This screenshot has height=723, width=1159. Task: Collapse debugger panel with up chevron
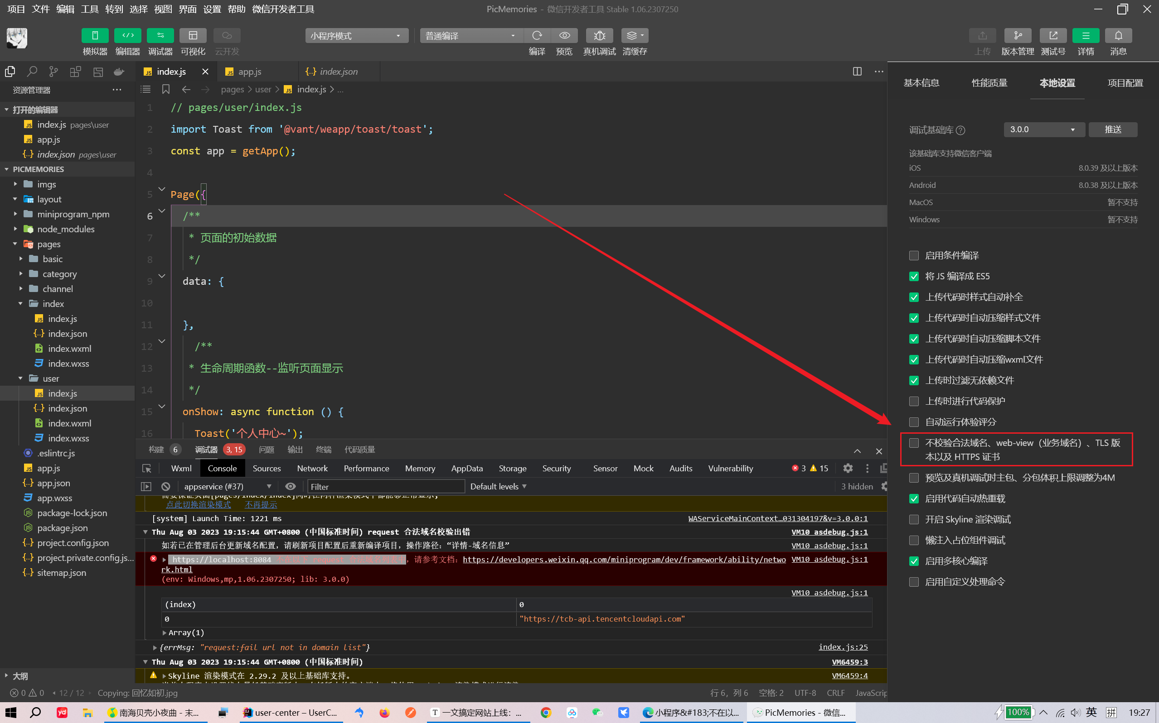click(x=857, y=451)
